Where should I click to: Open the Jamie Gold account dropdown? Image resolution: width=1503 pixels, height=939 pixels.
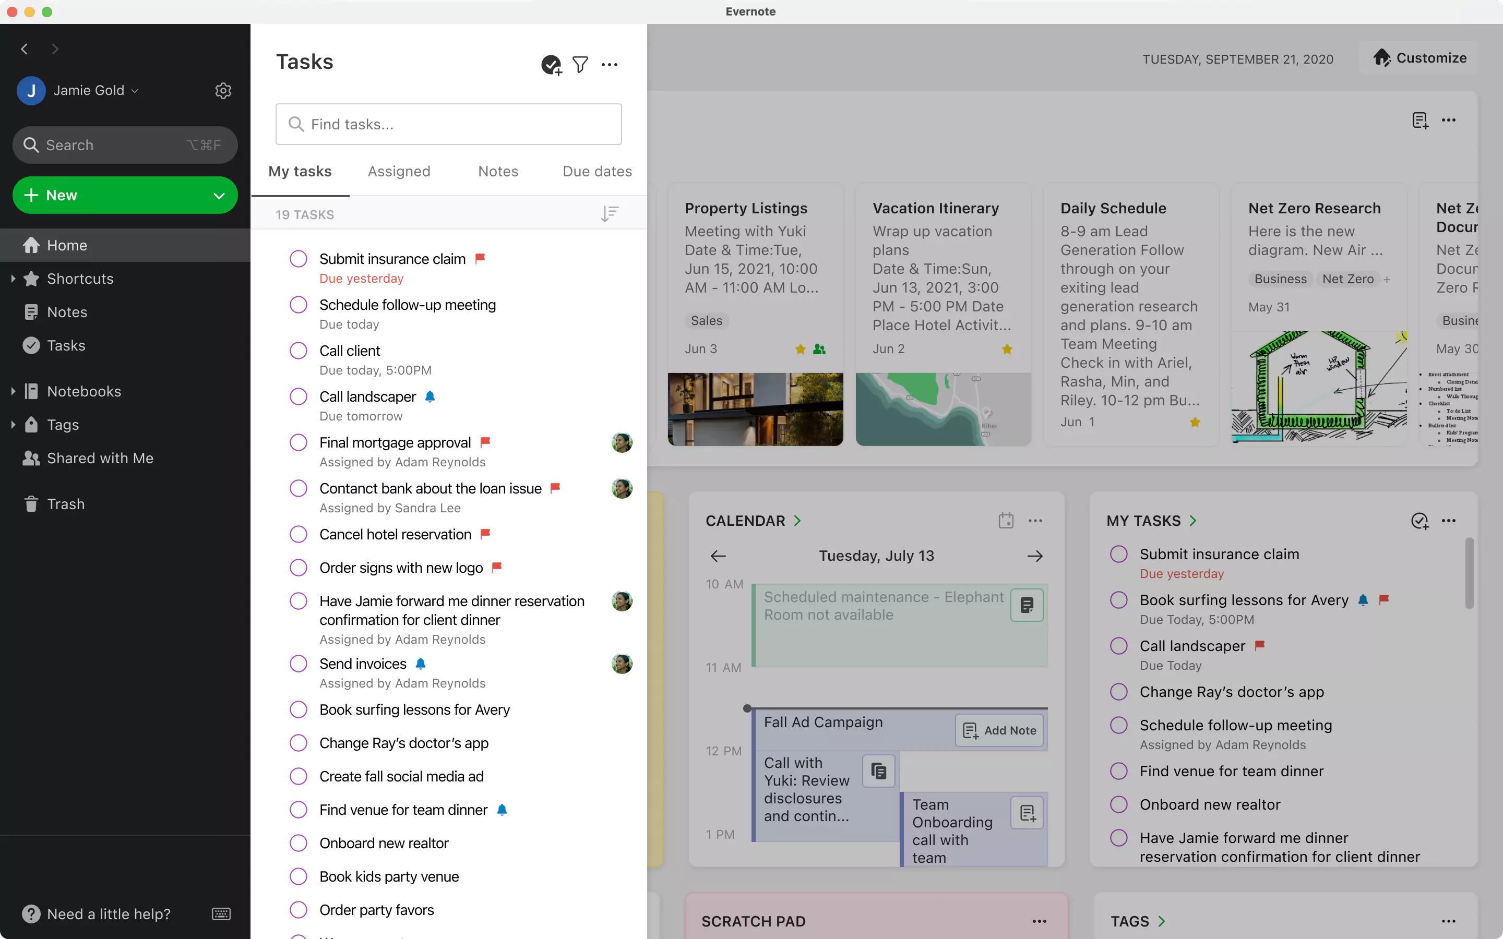[x=135, y=90]
